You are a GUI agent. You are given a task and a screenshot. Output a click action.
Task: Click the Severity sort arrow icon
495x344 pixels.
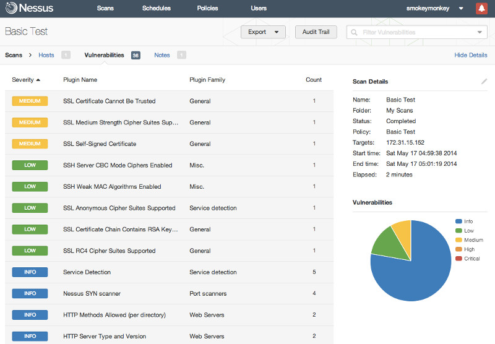(38, 80)
